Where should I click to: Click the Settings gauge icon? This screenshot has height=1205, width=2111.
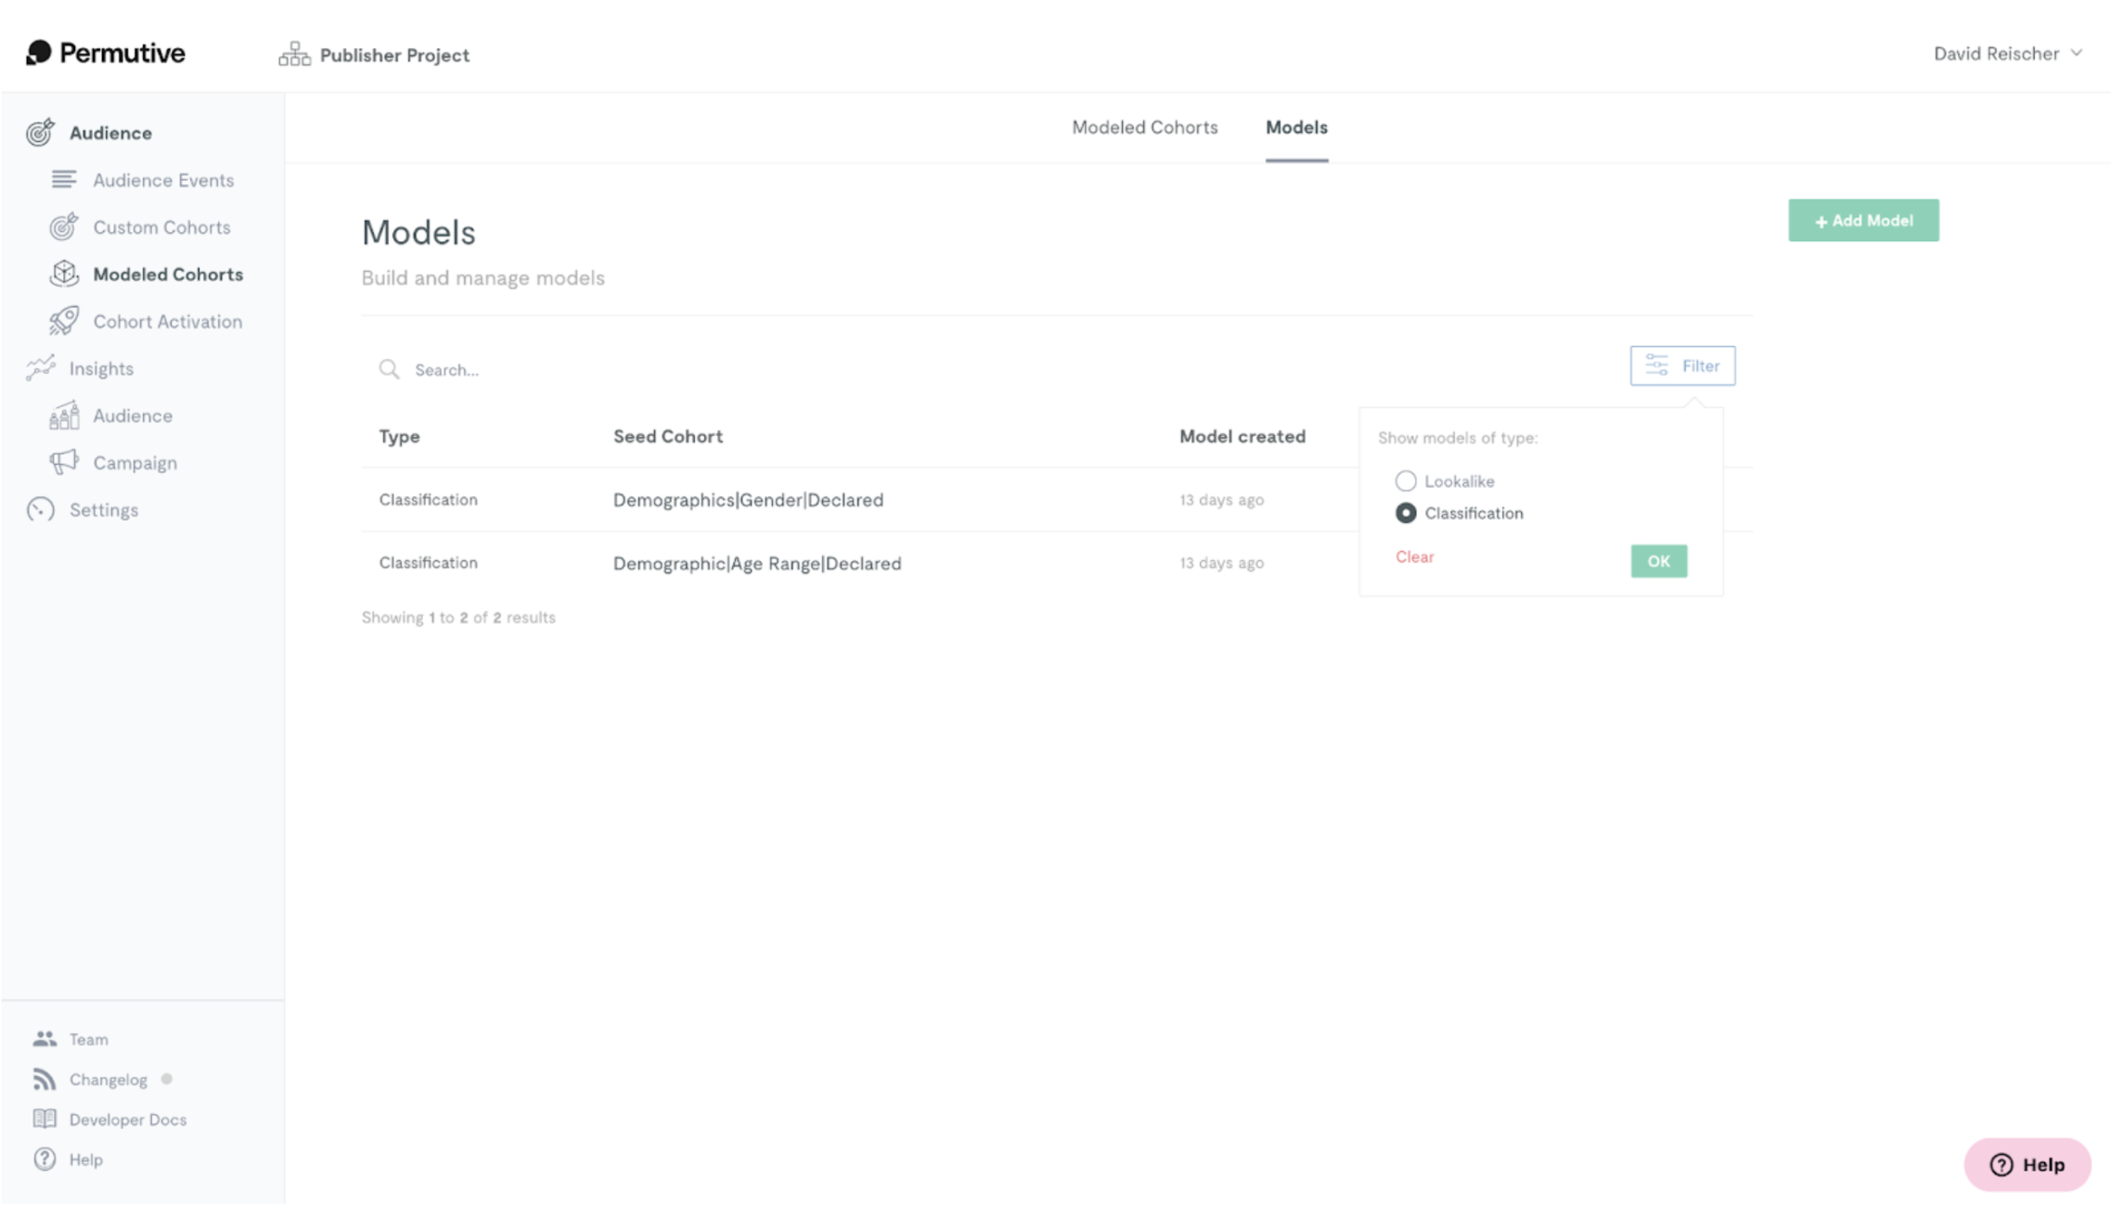tap(41, 509)
